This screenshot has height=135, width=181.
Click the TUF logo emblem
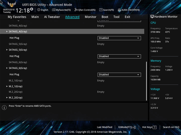coord(12,4)
